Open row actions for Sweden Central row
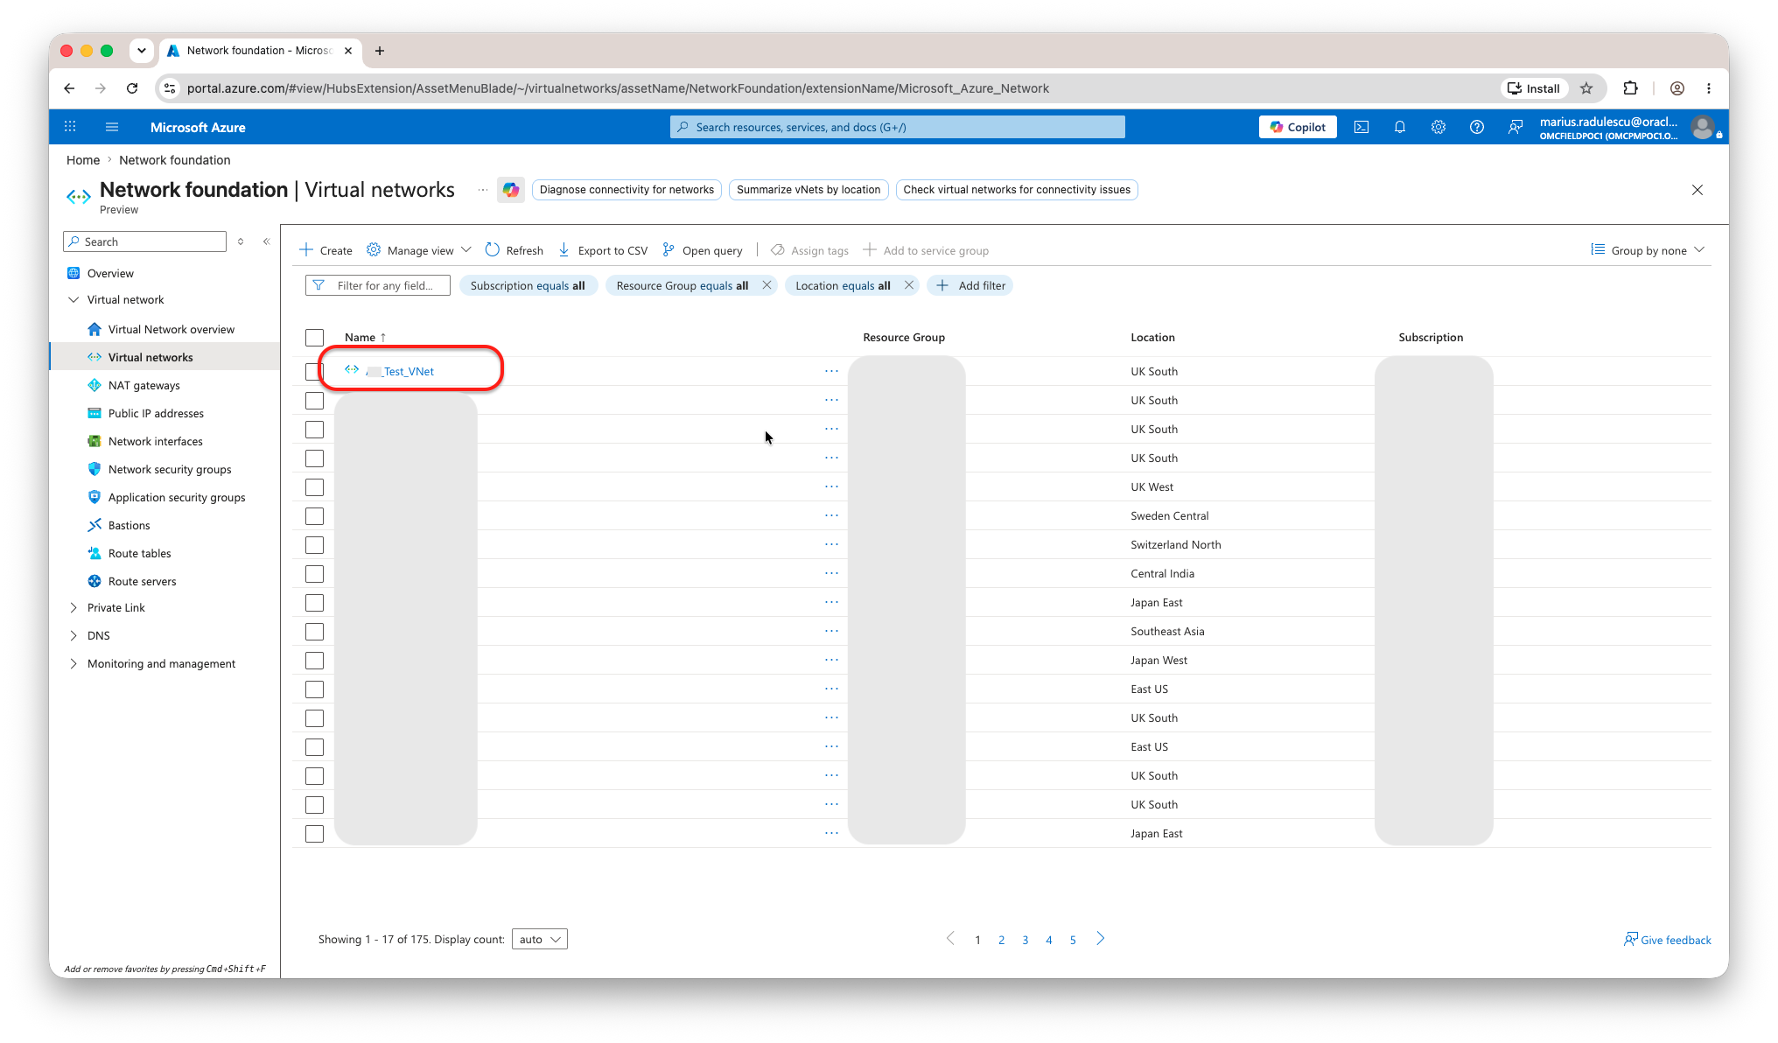1778x1043 pixels. pyautogui.click(x=831, y=515)
